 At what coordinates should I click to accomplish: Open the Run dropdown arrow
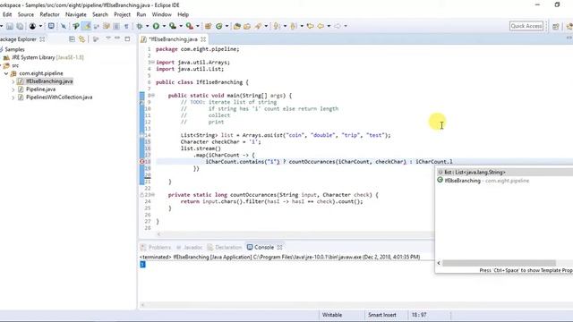click(164, 26)
